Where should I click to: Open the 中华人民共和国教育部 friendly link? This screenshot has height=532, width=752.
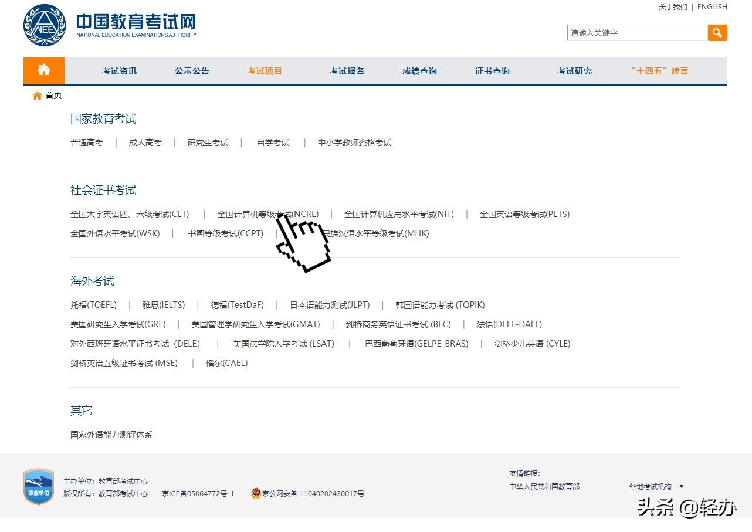pos(544,486)
